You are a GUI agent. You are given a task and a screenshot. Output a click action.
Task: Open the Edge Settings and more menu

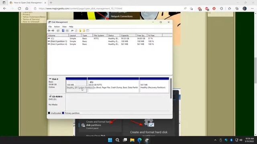[x=252, y=8]
